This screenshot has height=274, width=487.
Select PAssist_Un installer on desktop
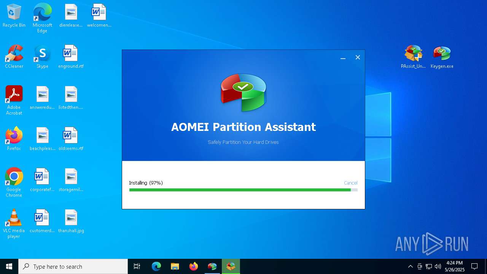(x=414, y=57)
